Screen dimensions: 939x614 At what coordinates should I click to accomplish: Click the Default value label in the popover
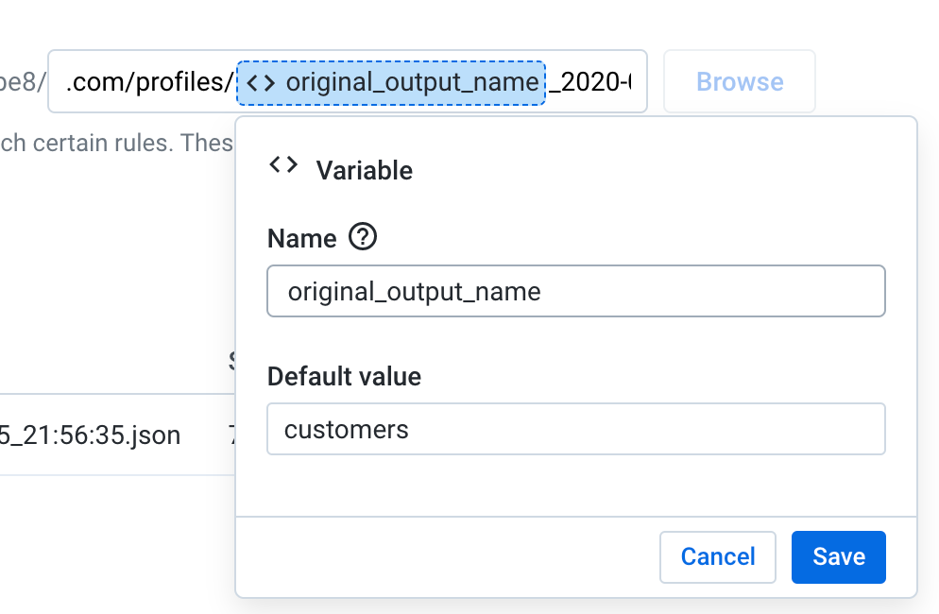(345, 376)
